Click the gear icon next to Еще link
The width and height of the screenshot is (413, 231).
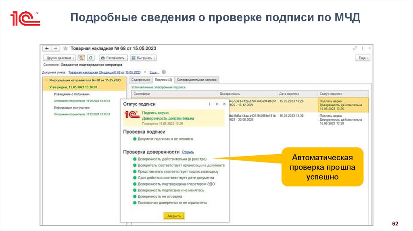(x=164, y=72)
